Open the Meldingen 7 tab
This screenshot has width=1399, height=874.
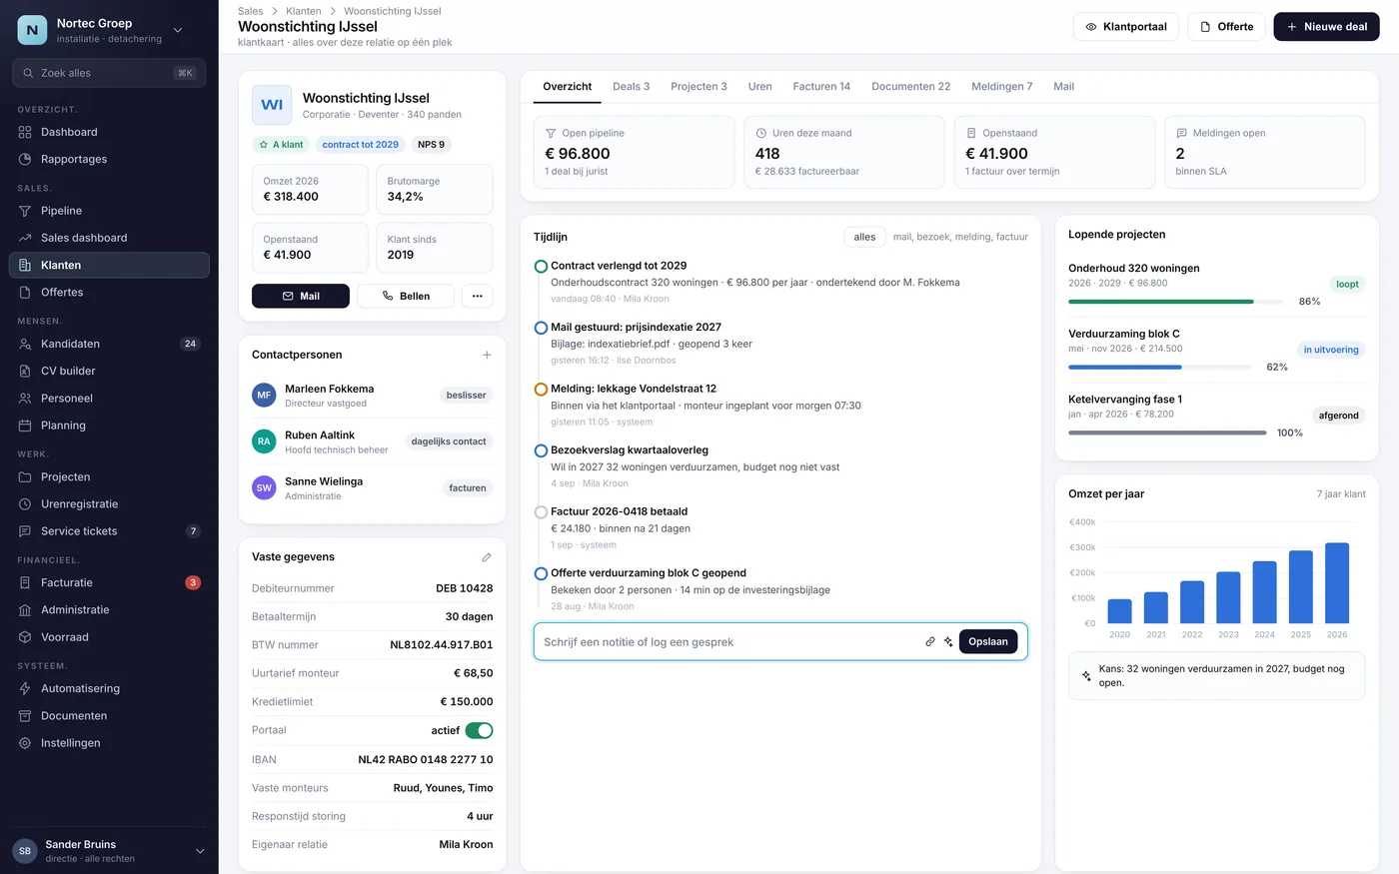coord(1002,87)
